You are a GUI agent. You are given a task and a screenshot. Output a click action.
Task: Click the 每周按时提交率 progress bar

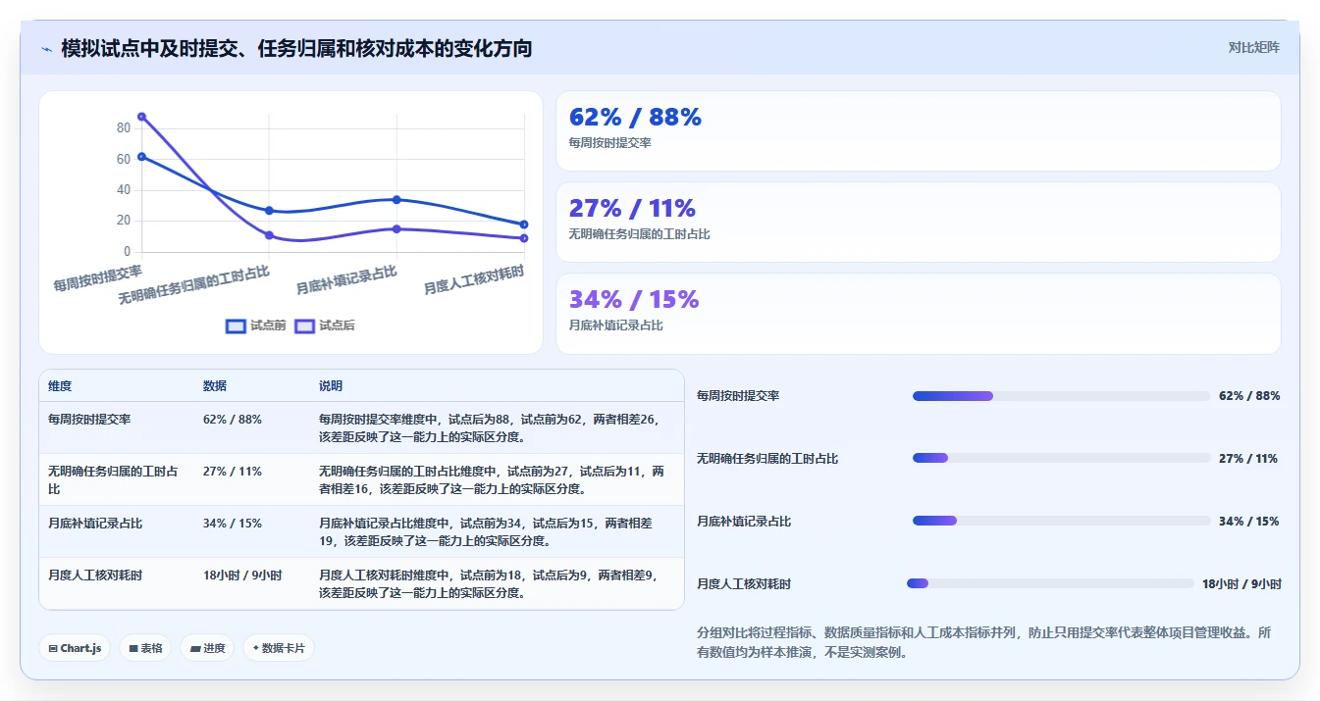[1061, 396]
